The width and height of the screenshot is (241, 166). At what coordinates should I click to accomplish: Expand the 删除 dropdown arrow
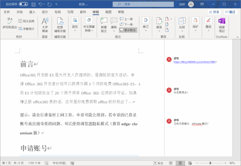tap(114, 31)
